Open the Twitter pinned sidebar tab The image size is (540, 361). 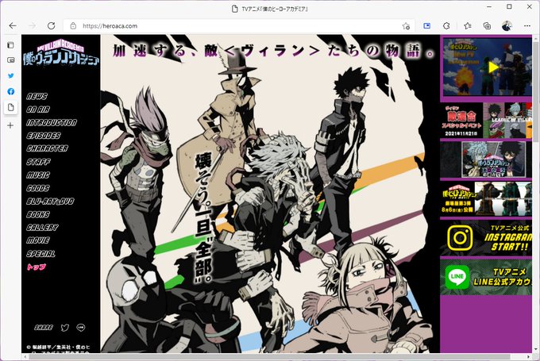point(10,75)
